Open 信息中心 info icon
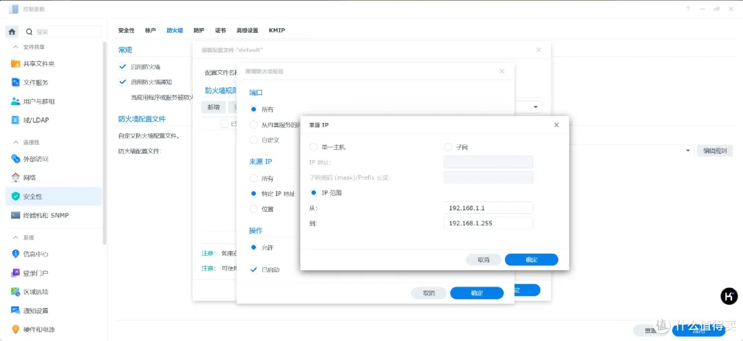Screen dimensions: 743x341 point(15,254)
